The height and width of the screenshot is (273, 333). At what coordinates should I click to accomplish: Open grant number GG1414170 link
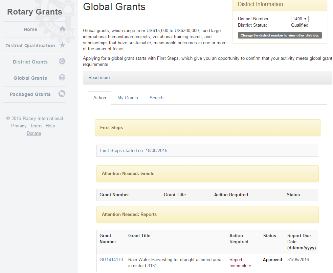111,259
